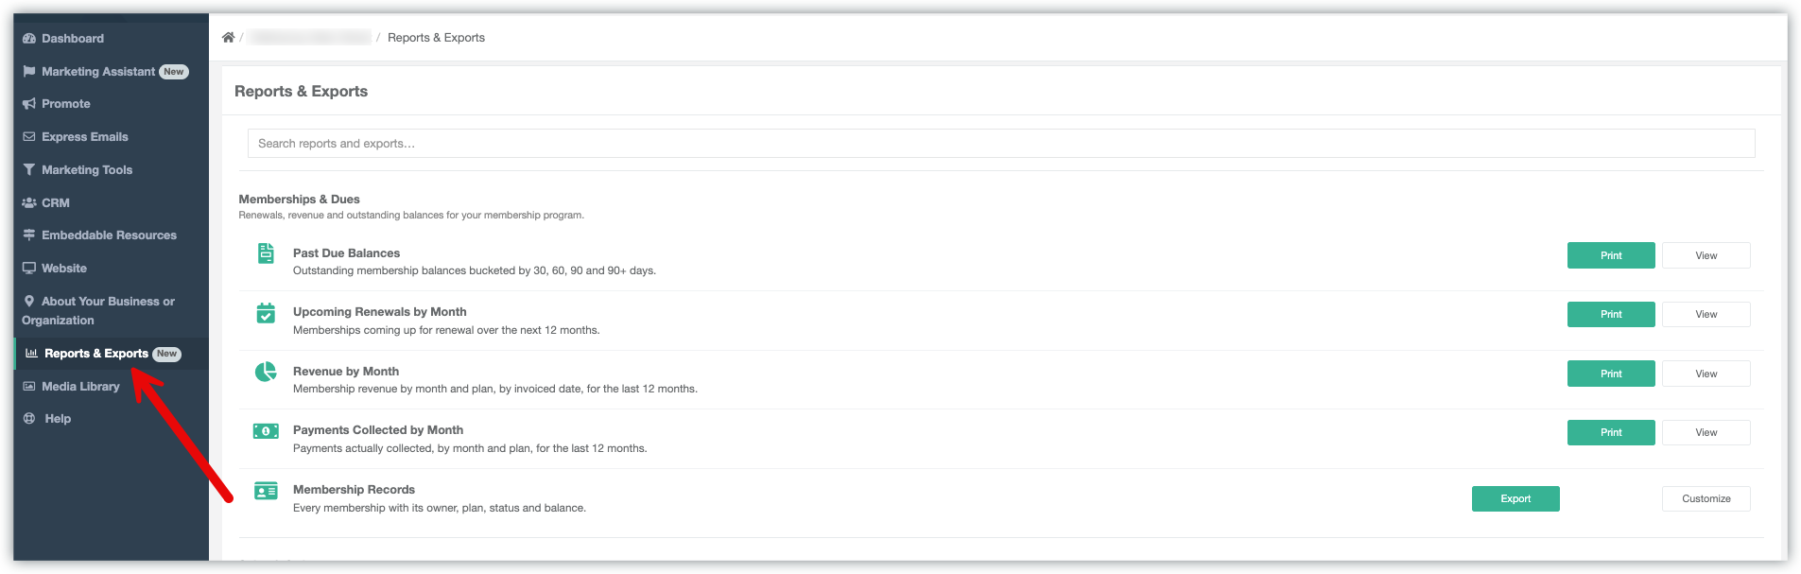Viewport: 1801px width, 574px height.
Task: Open the CRM sidebar item
Action: tap(45, 203)
